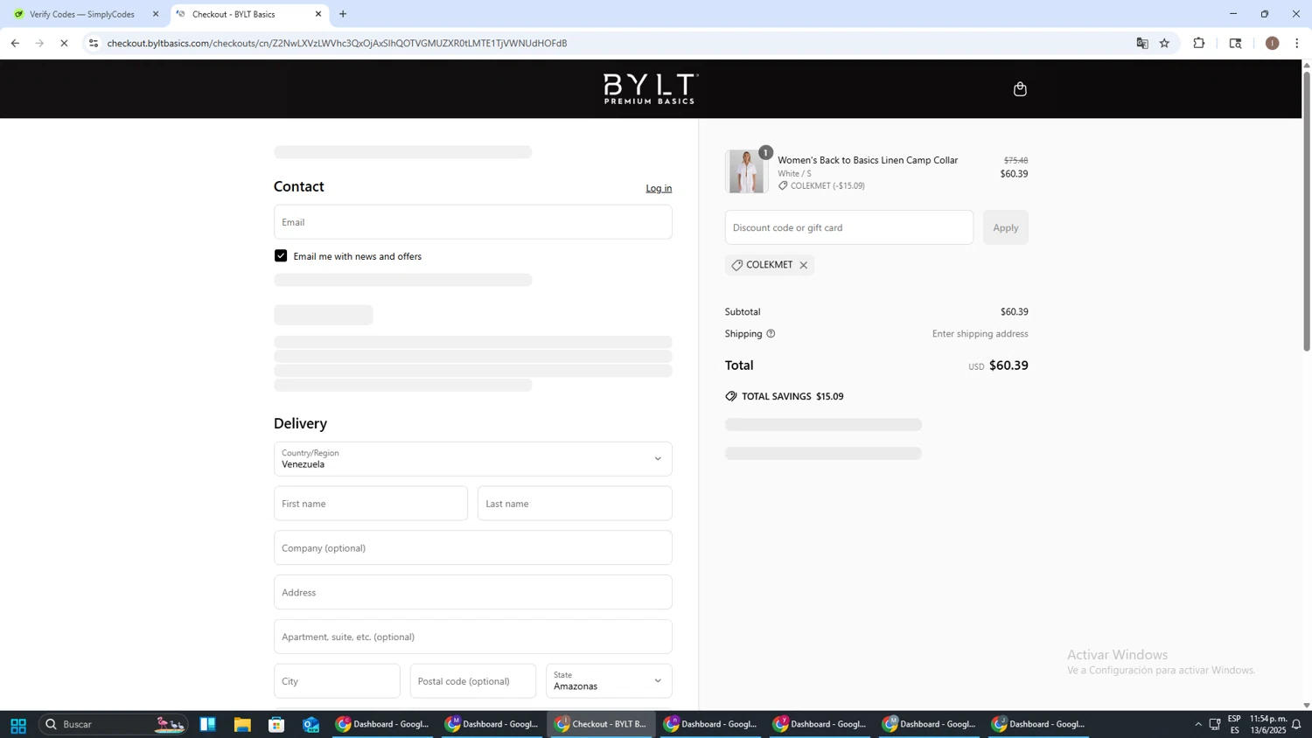Click the Postal code (optional) field

coord(473,681)
